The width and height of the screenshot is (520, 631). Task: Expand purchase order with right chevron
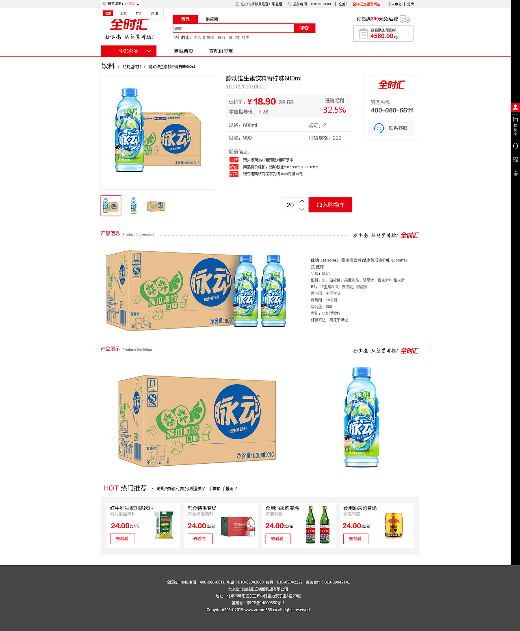point(408,33)
